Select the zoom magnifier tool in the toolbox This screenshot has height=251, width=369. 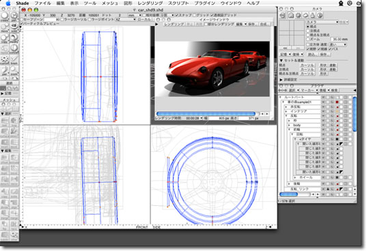[x=14, y=70]
